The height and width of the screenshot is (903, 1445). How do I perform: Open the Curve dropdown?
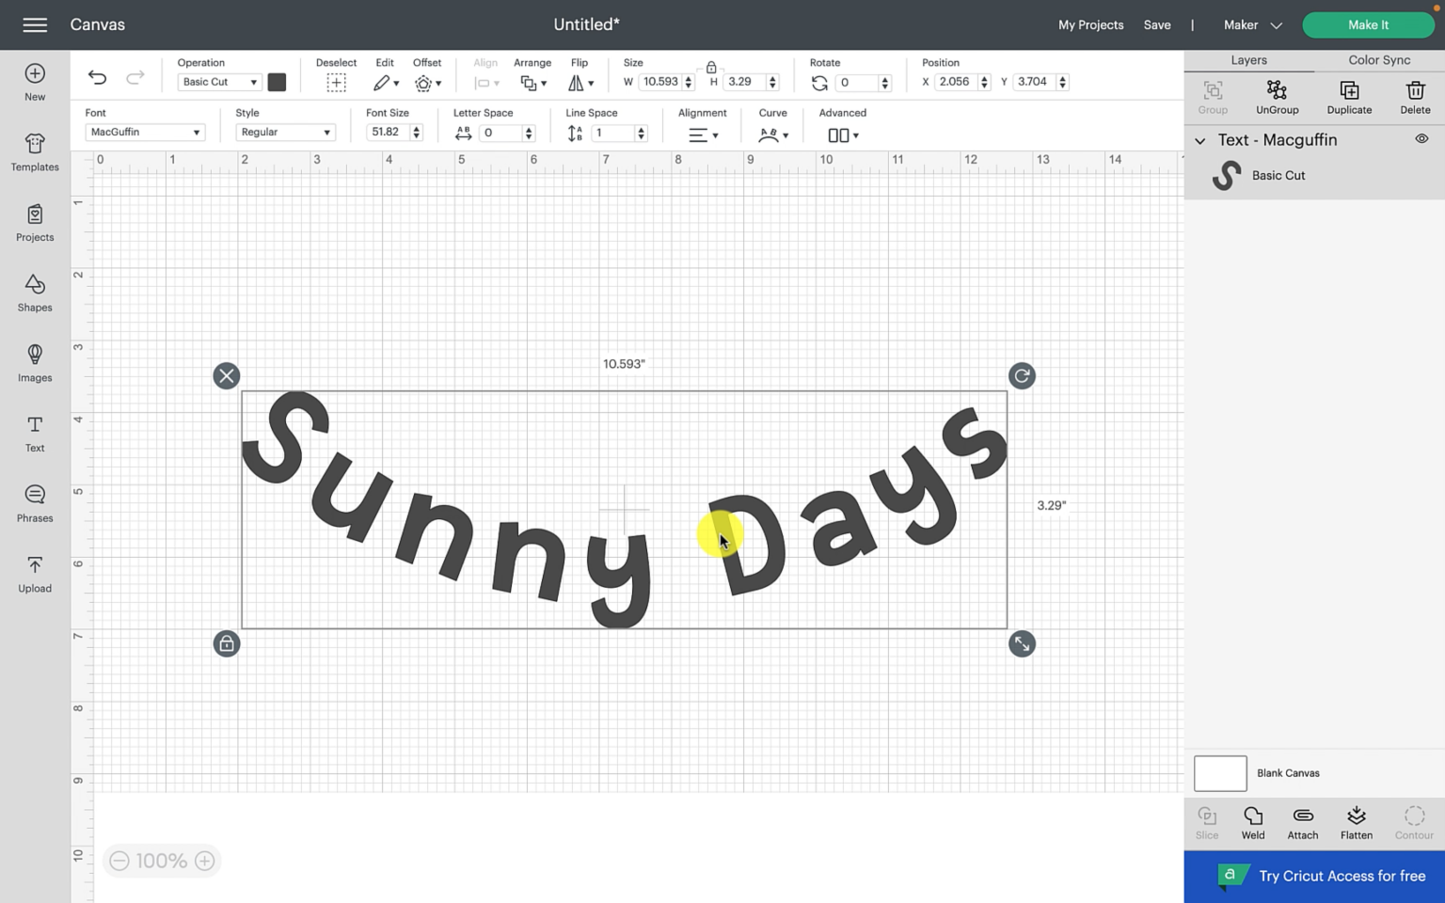point(773,135)
